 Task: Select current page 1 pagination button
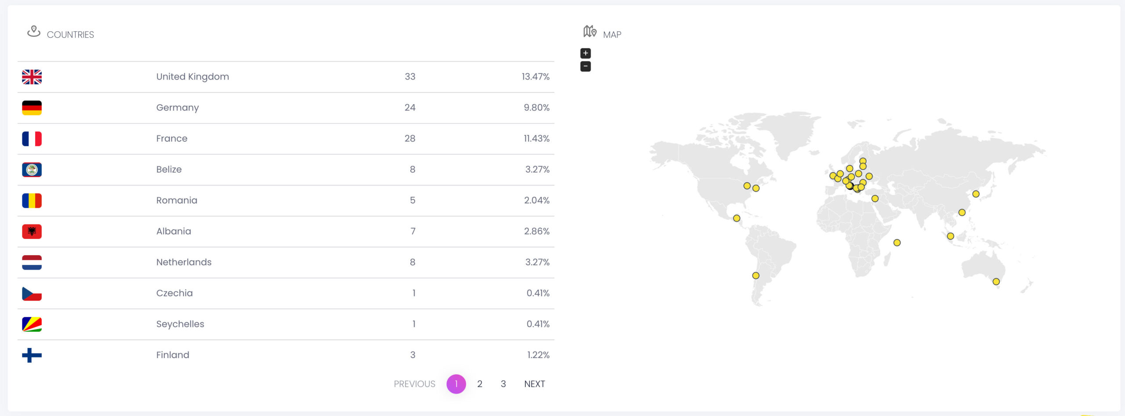[456, 384]
